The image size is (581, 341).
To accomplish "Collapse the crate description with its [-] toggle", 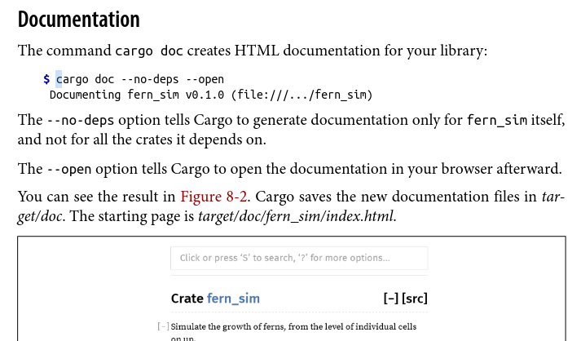I will [164, 327].
